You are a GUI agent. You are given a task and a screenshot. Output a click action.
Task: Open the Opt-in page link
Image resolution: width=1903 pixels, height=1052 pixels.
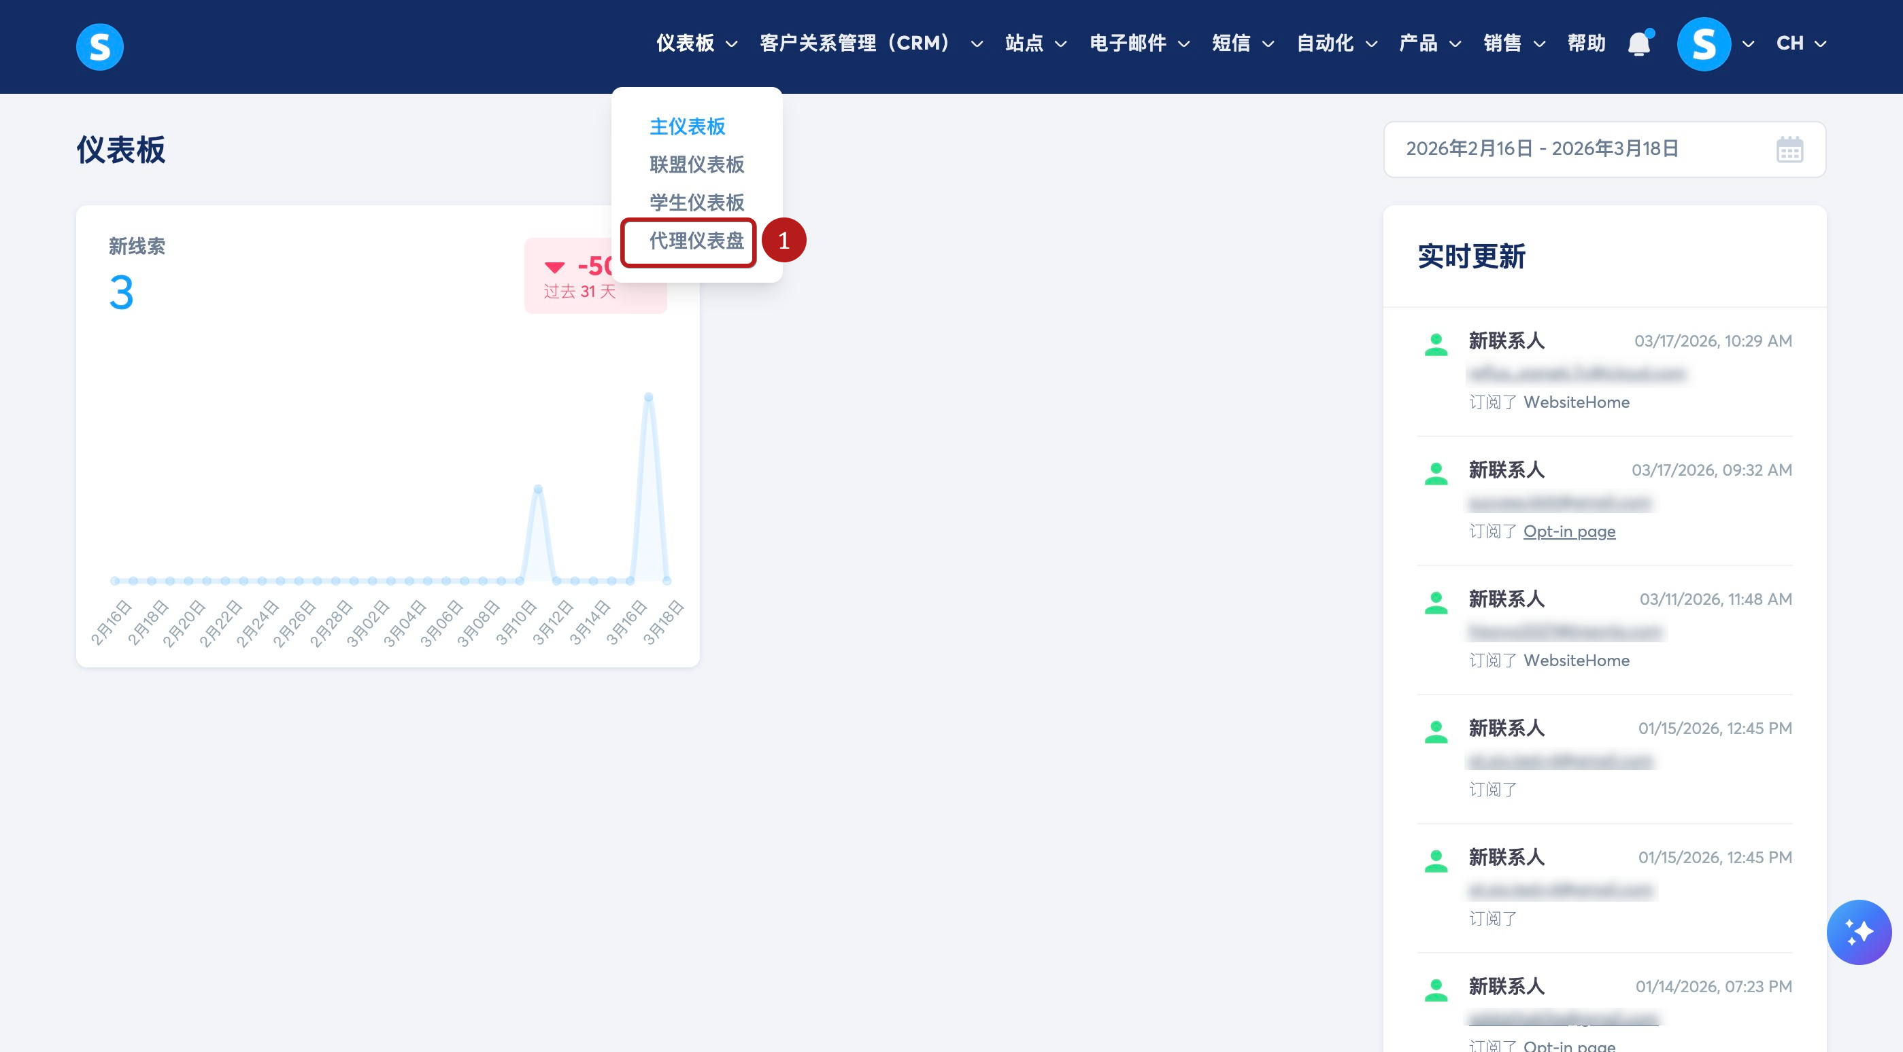1569,531
